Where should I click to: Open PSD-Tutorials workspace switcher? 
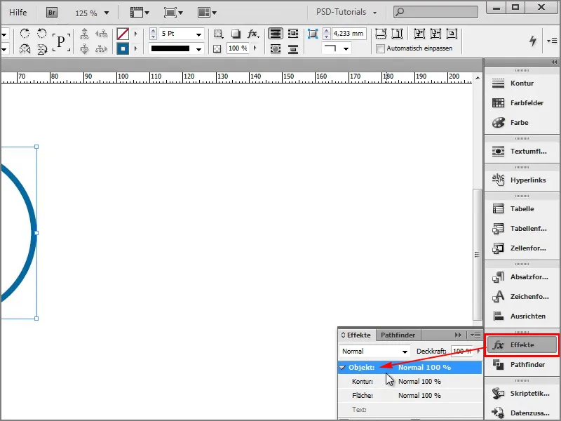(x=346, y=12)
